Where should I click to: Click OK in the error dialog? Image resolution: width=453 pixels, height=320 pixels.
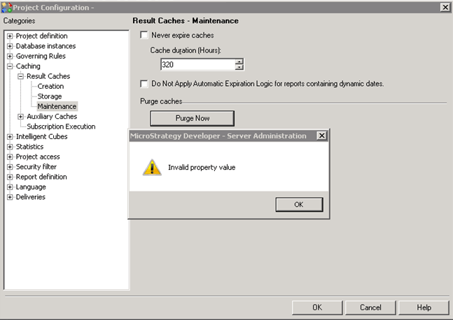[x=298, y=205]
